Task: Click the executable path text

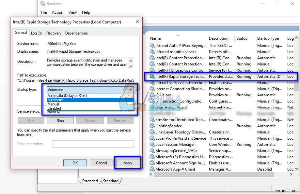Action: click(76, 80)
